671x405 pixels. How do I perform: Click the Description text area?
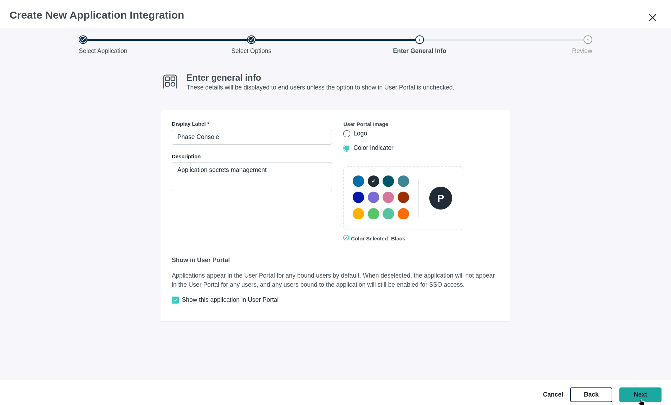click(252, 177)
